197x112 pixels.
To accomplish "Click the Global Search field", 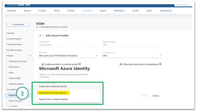I will coord(182,4).
